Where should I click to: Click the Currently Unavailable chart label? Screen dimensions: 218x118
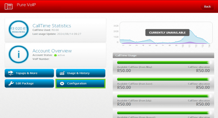coord(167,33)
